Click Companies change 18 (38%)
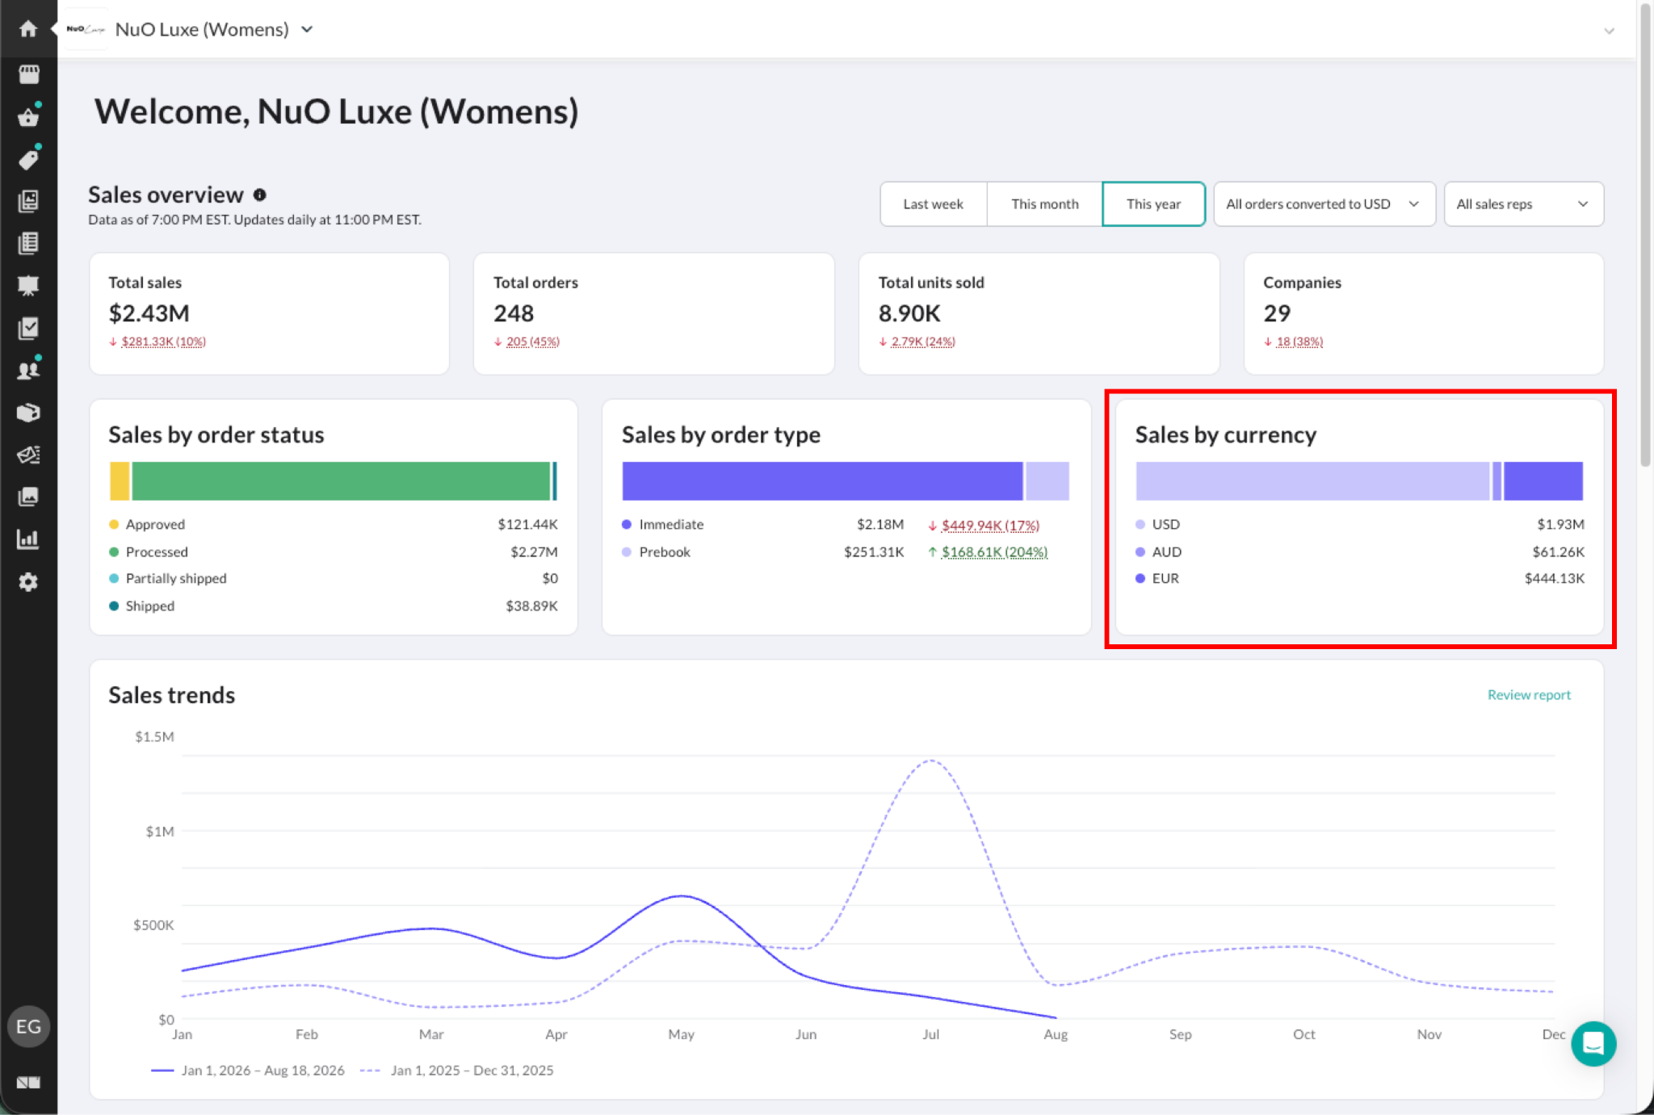Screen dimensions: 1654x1115 point(1299,342)
